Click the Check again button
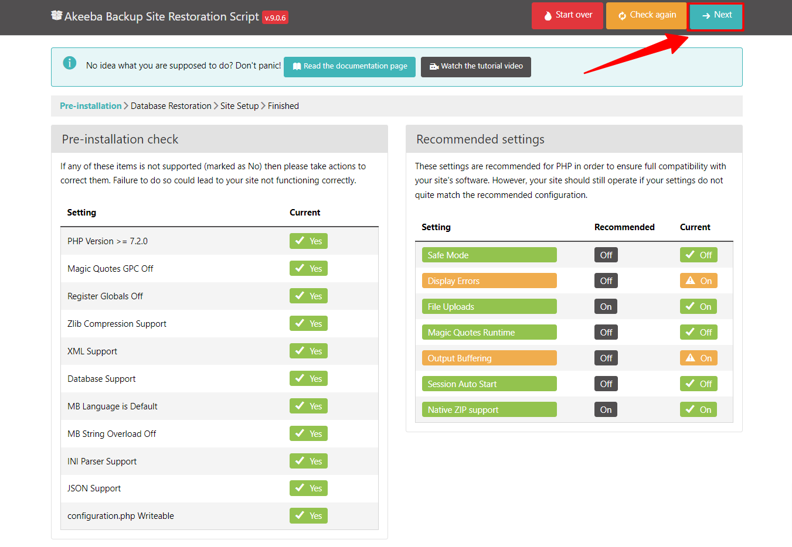Screen dimensions: 792x547 (646, 15)
